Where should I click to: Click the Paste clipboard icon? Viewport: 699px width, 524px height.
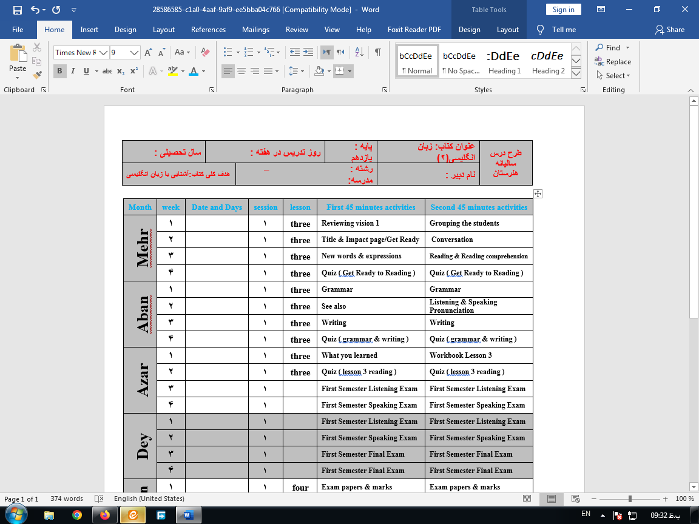point(18,53)
